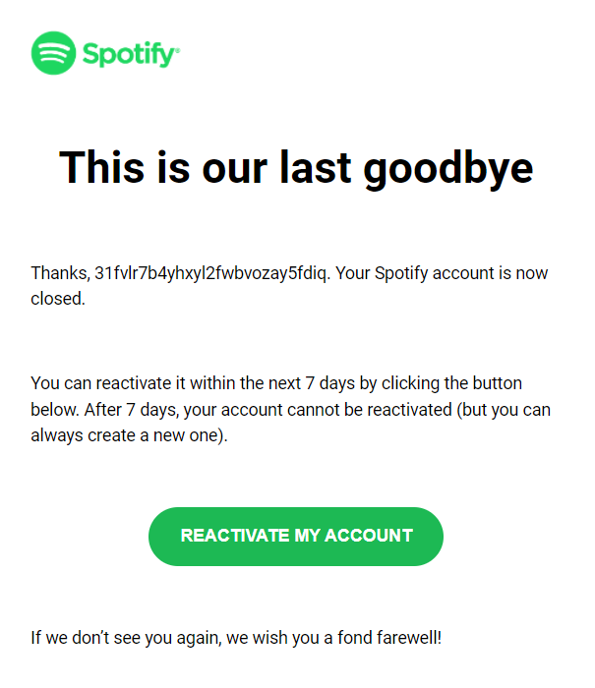Click the word 'closed.' in first paragraph
The image size is (595, 688).
(x=58, y=298)
